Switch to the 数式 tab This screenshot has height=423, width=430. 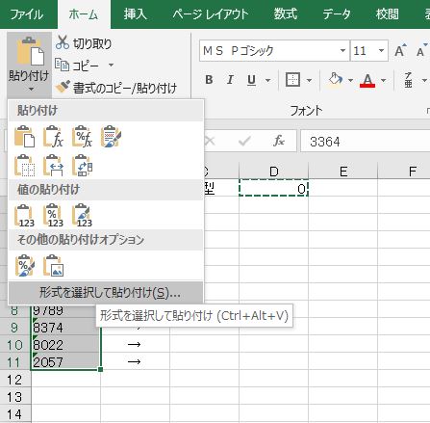286,14
